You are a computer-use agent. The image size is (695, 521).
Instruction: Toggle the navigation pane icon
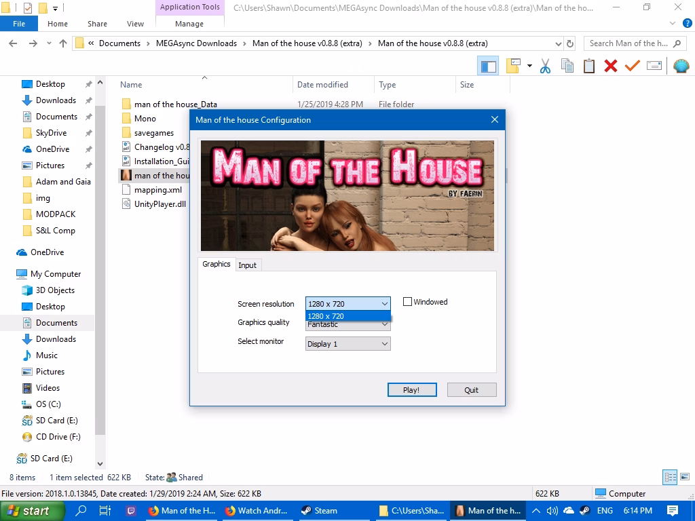pos(488,66)
